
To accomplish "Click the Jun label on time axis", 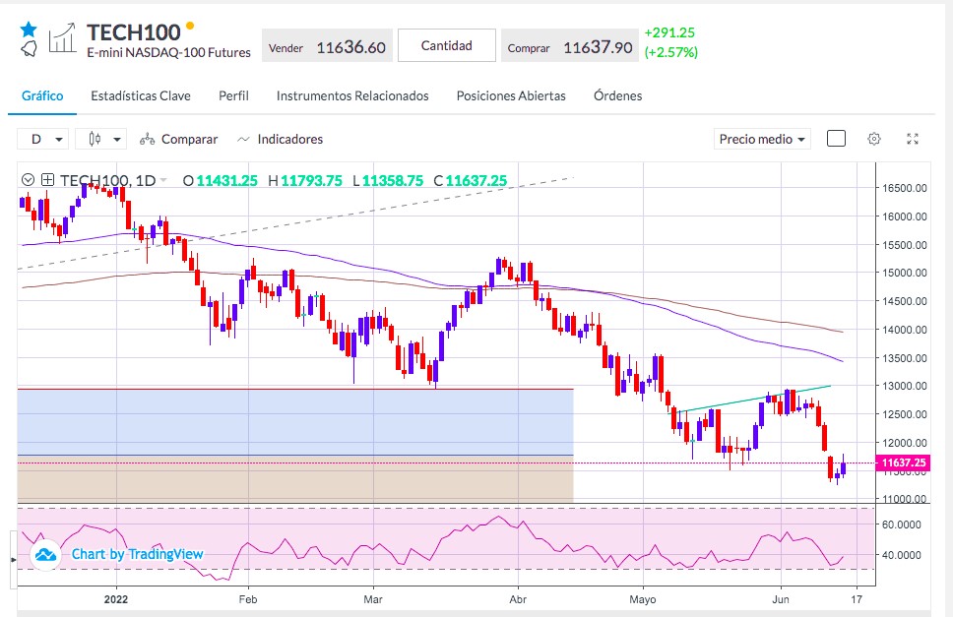I will 781,599.
